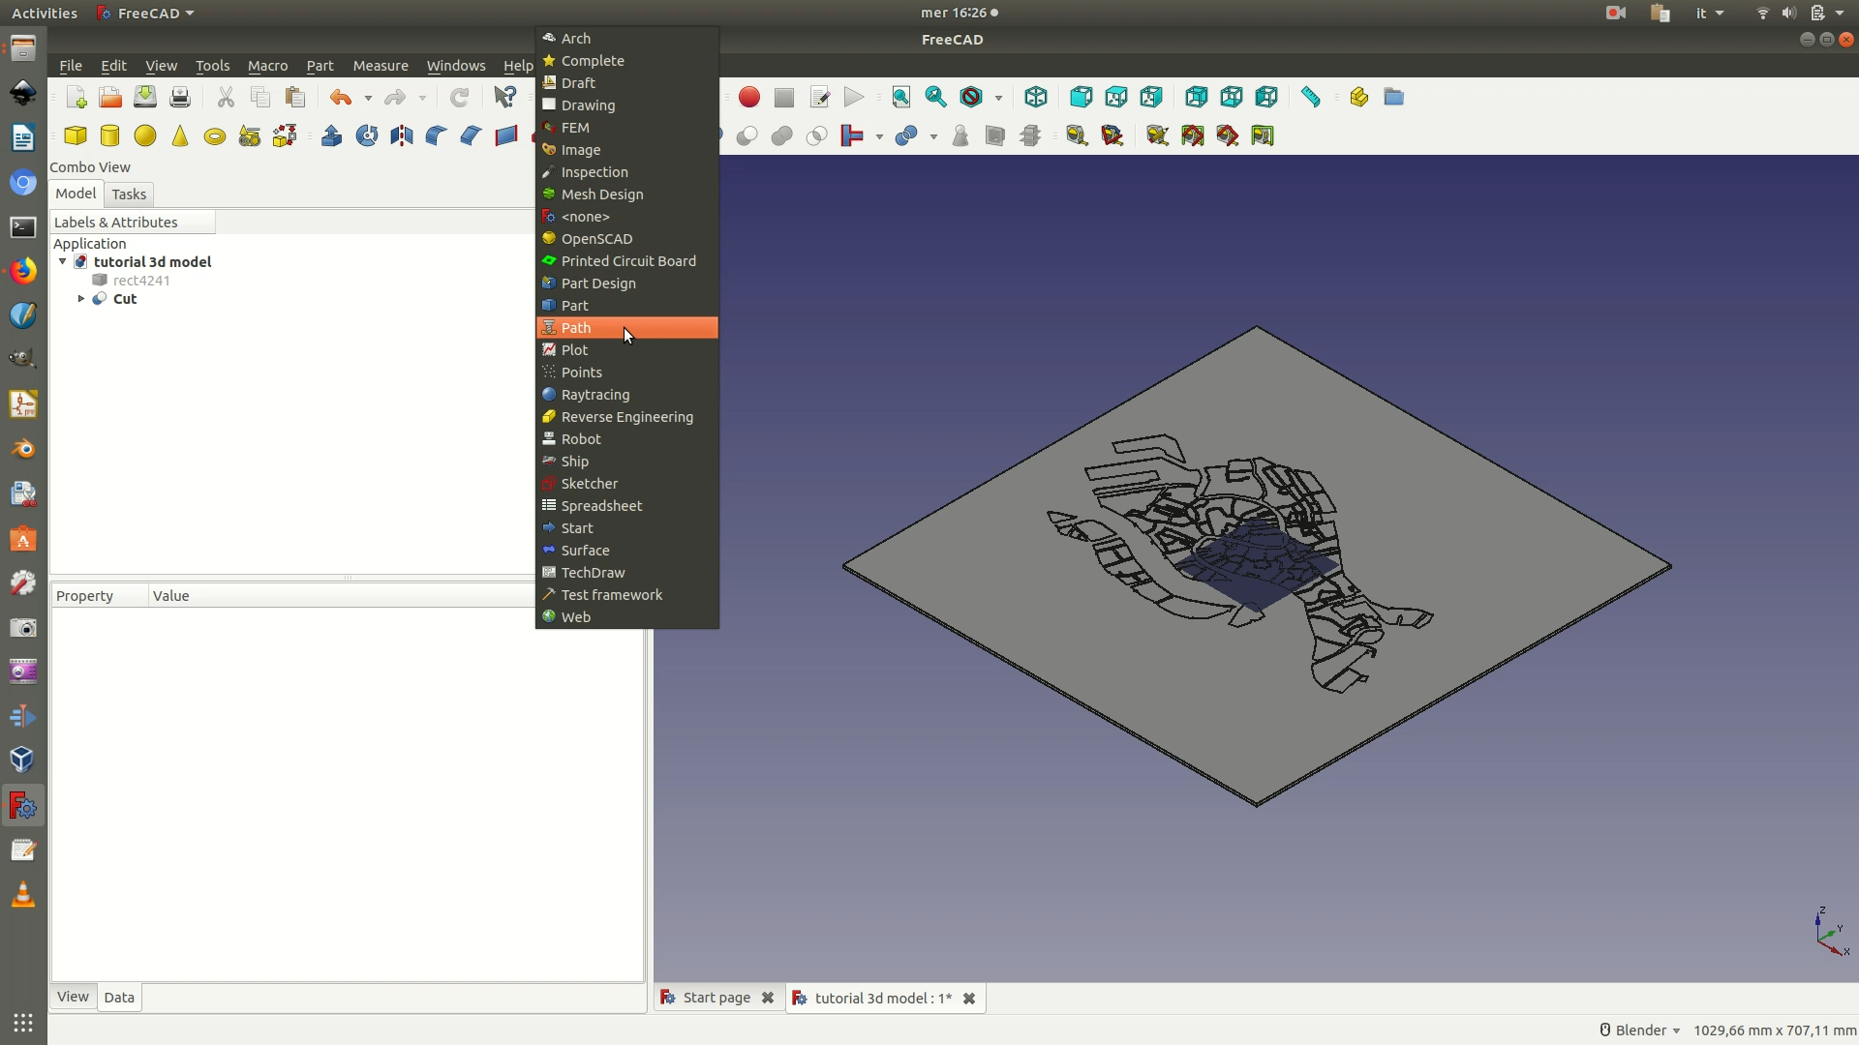
Task: Switch to the Front view cube icon
Action: (1082, 98)
